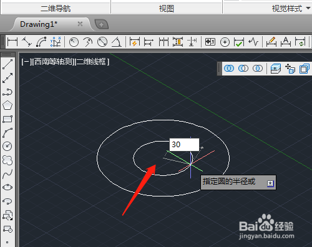This screenshot has height=247, width=312.
Task: Click the Union solids icon
Action: [x=229, y=68]
